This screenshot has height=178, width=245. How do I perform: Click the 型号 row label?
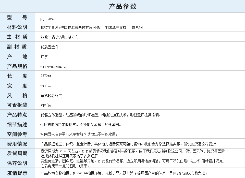pos(17,18)
